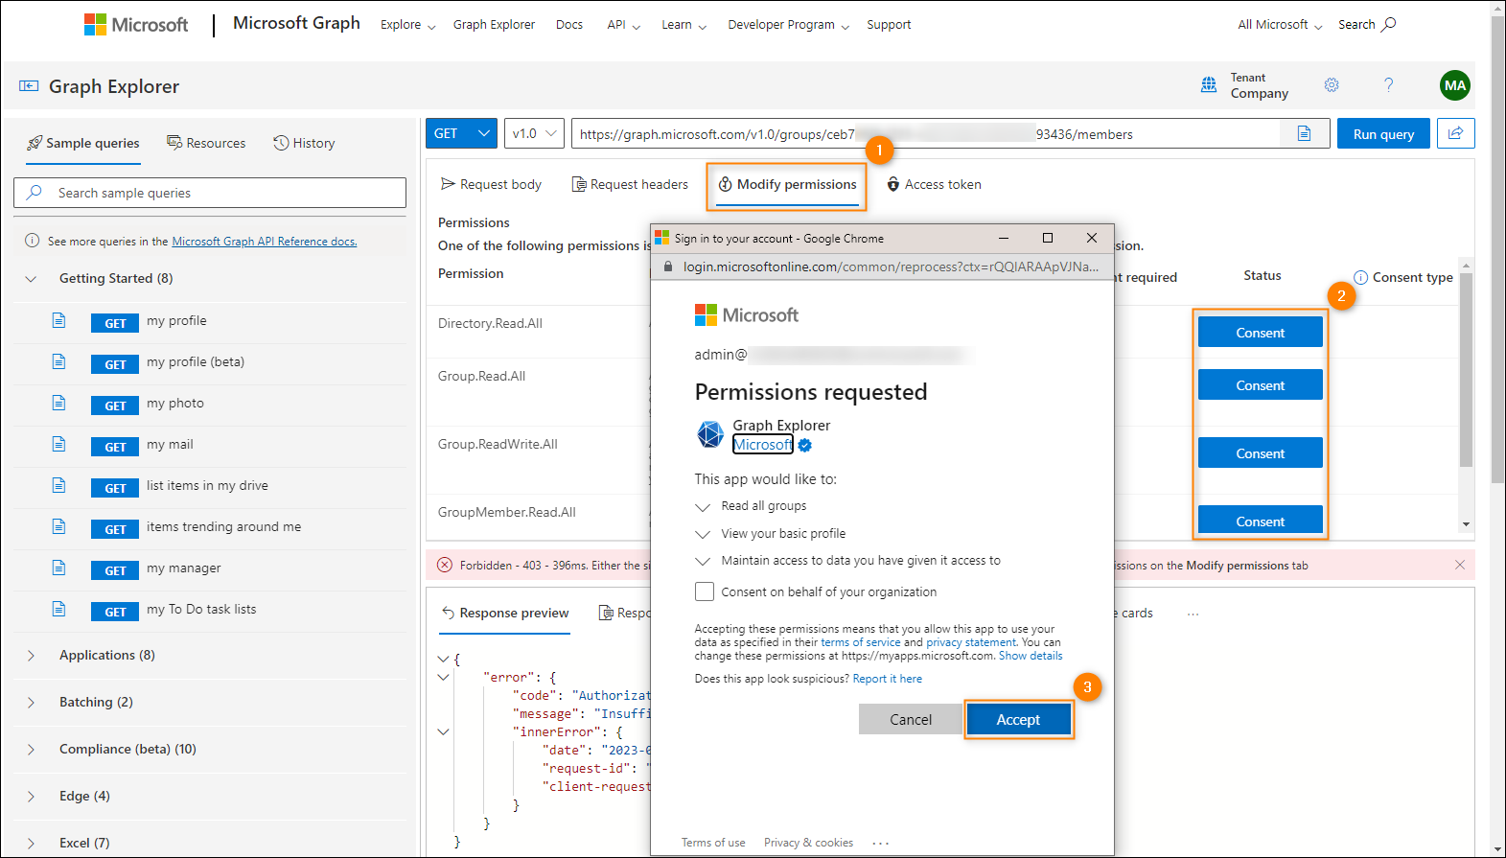Click the Search magnifier in top navigation
The image size is (1506, 858).
coord(1389,24)
